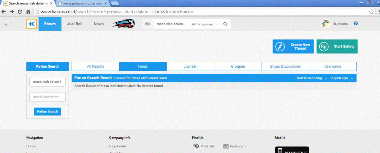Open the Help Center footer link
The width and height of the screenshot is (380, 153).
tap(118, 146)
